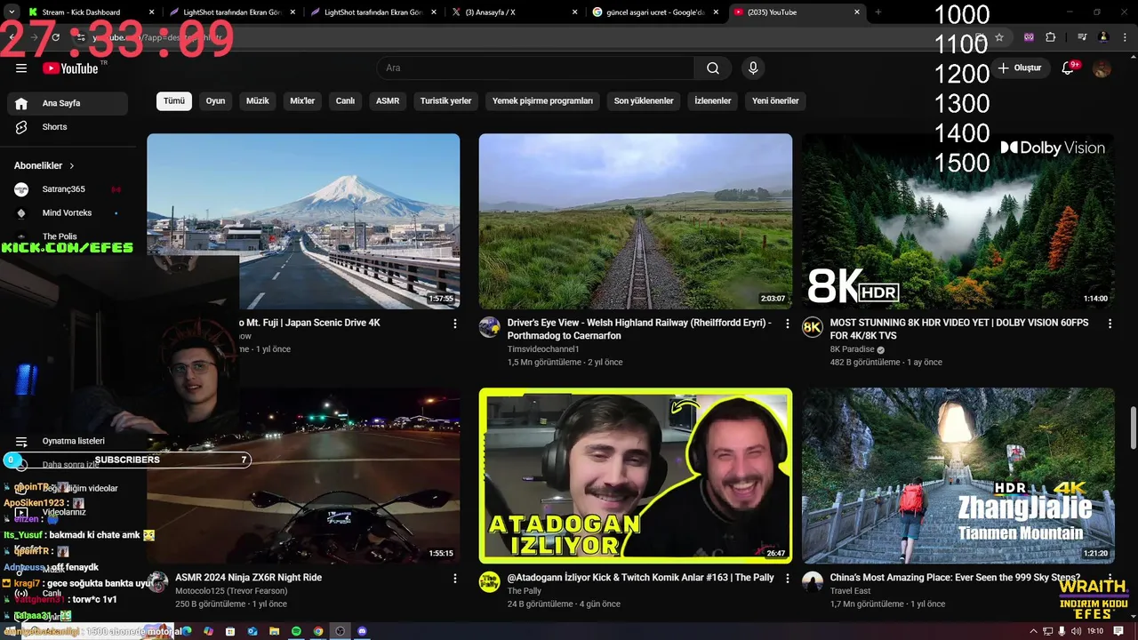Select the Oyun filter chip

[x=216, y=100]
